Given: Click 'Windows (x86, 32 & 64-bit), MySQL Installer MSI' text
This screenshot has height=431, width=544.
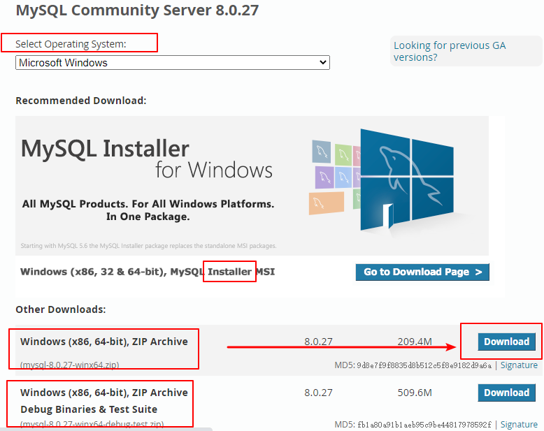Looking at the screenshot, I should tap(148, 272).
